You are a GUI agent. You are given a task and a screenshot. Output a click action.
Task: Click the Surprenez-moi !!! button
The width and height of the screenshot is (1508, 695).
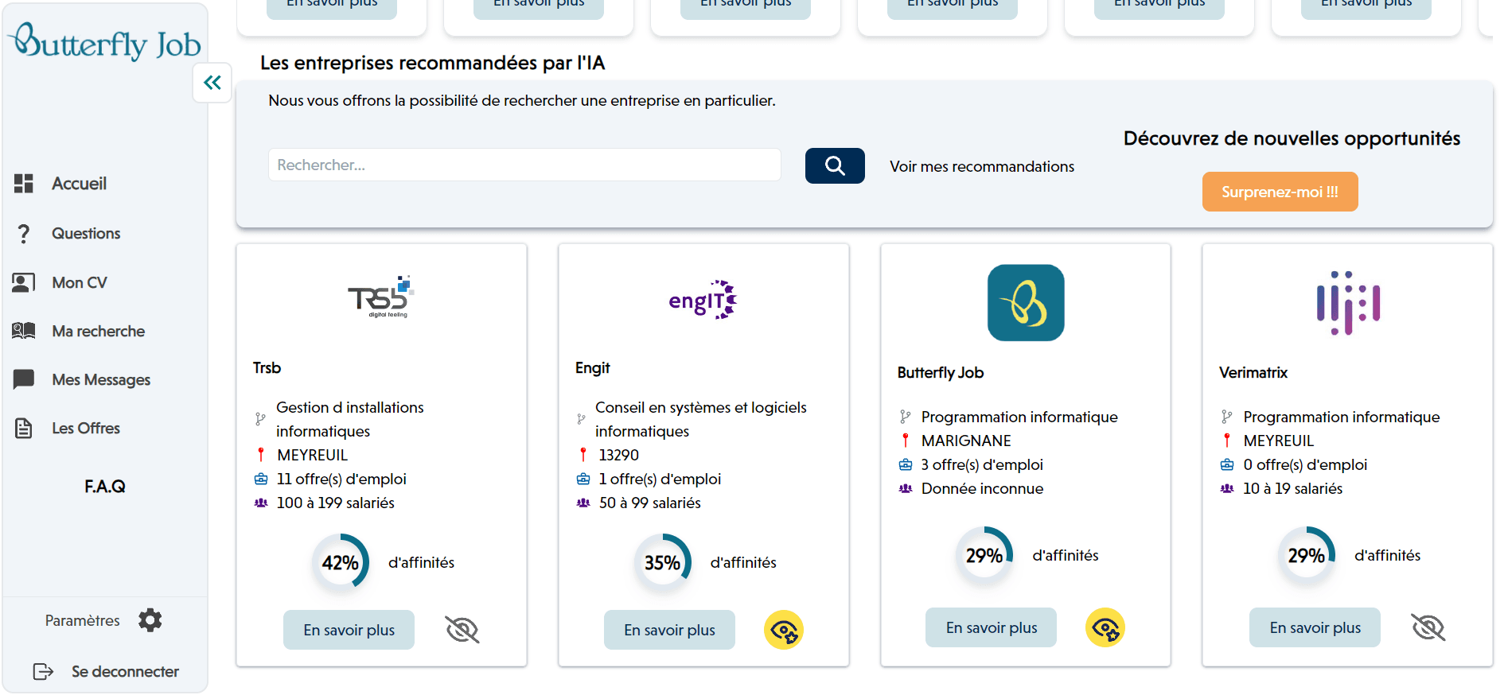(1280, 192)
